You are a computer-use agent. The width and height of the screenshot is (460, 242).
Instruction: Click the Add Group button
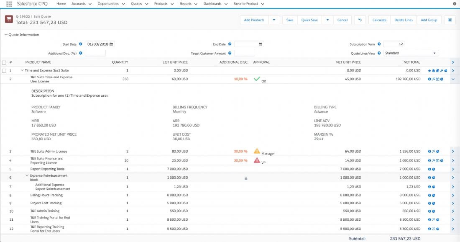click(x=429, y=20)
